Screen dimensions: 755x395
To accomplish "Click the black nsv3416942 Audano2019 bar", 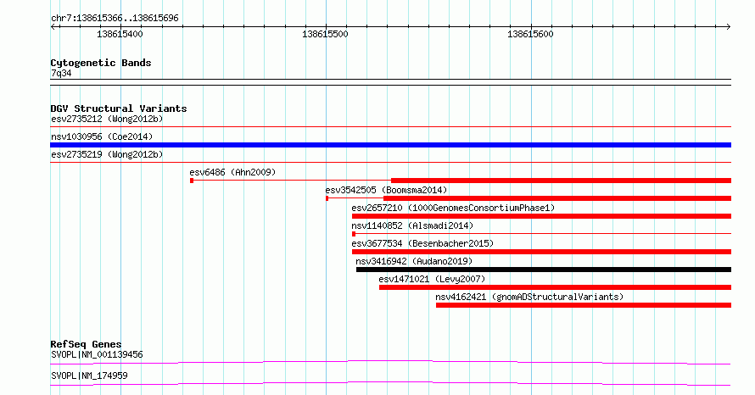I will pyautogui.click(x=544, y=270).
